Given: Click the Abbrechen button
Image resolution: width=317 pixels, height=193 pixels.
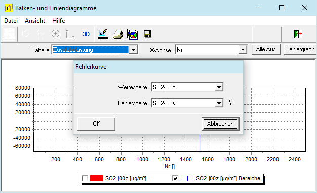Looking at the screenshot, I should [220, 124].
